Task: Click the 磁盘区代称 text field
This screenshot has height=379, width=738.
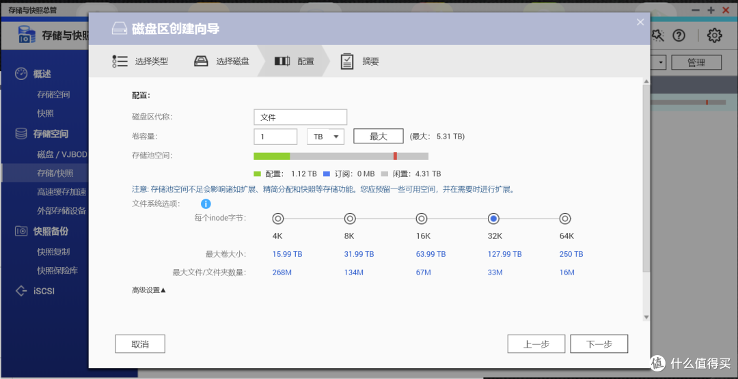Action: (x=300, y=117)
